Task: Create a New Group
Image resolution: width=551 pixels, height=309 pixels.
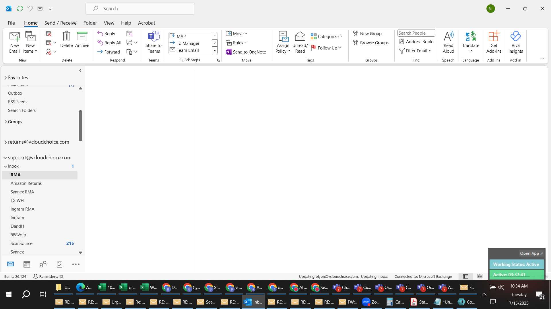Action: [x=367, y=33]
